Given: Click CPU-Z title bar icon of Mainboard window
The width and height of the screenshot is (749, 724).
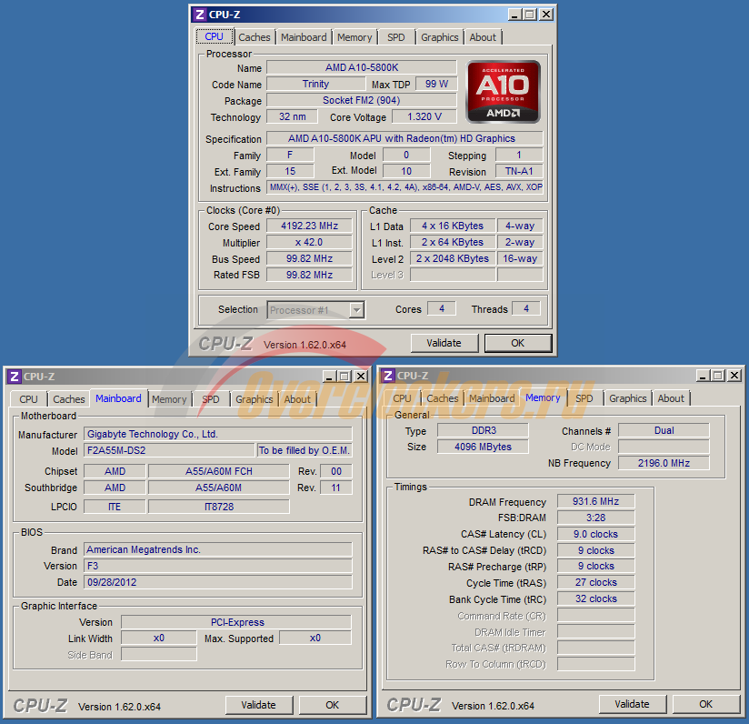Looking at the screenshot, I should click(x=14, y=376).
